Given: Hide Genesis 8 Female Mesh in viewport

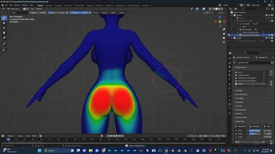Looking at the screenshot, I should pos(269,35).
